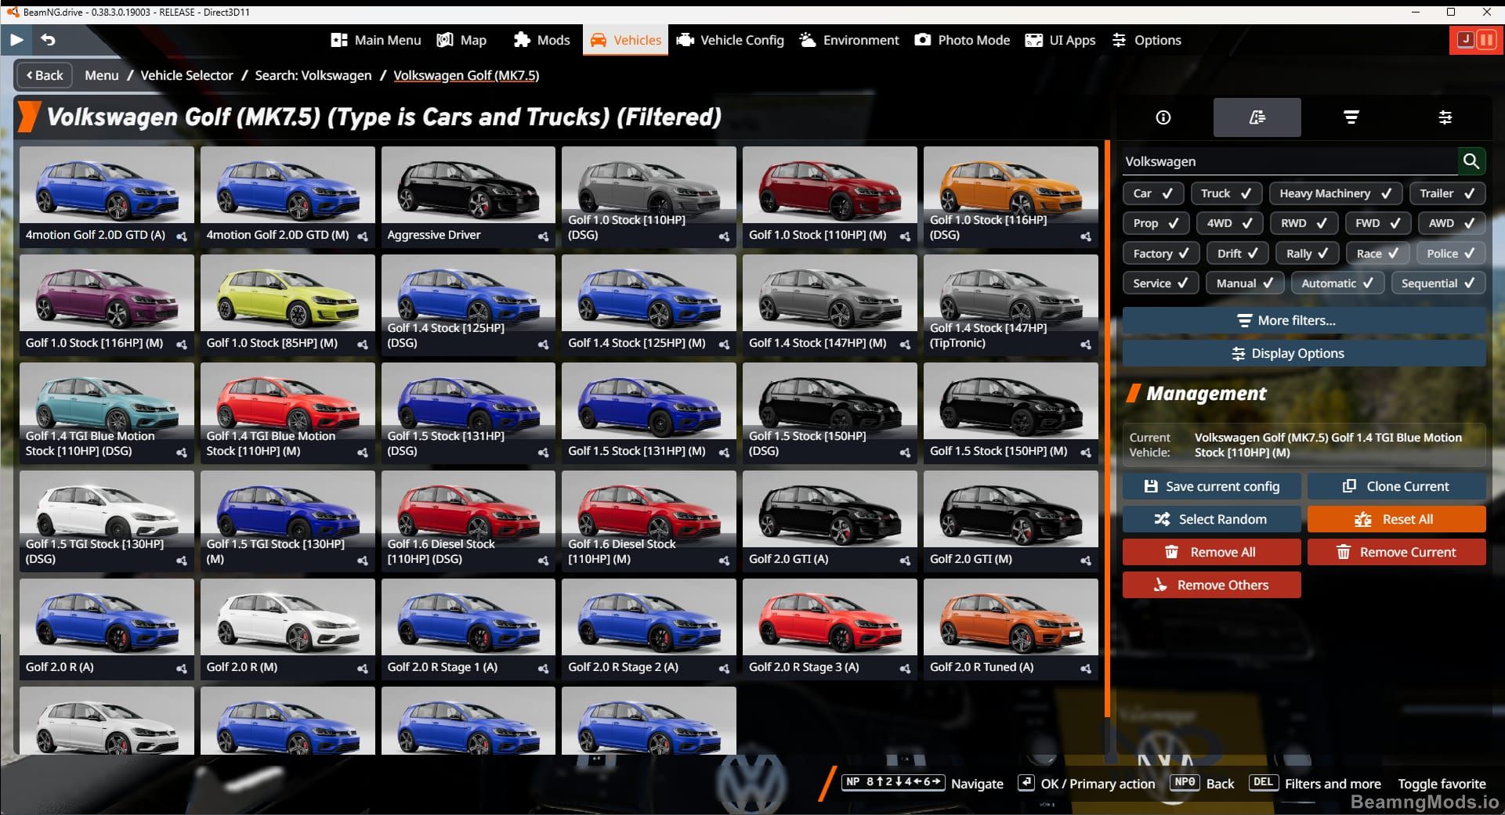Click the Volkswagen Golf (MK7.5) breadcrumb link
The height and width of the screenshot is (815, 1505).
point(466,75)
